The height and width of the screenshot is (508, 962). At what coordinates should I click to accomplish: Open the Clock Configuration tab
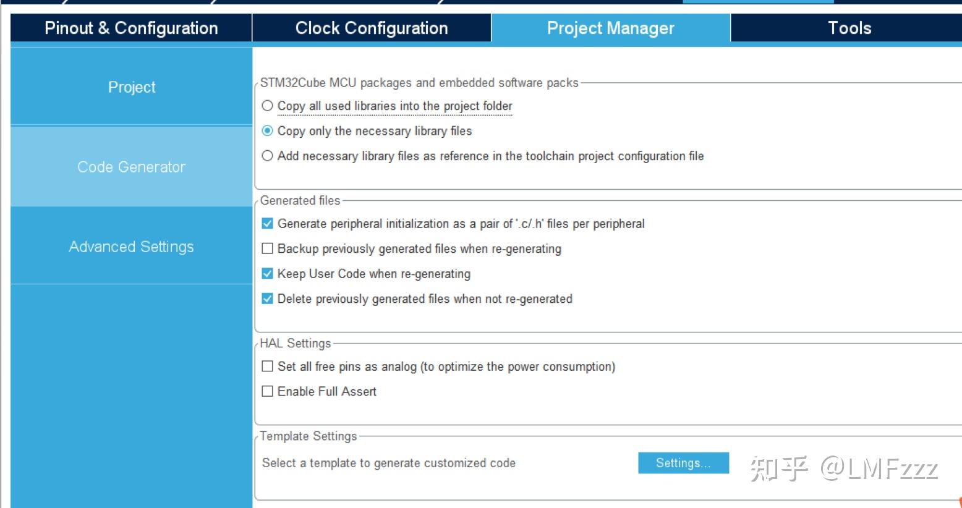tap(372, 28)
